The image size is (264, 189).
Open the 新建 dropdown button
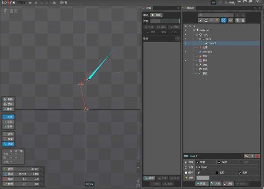click(202, 184)
